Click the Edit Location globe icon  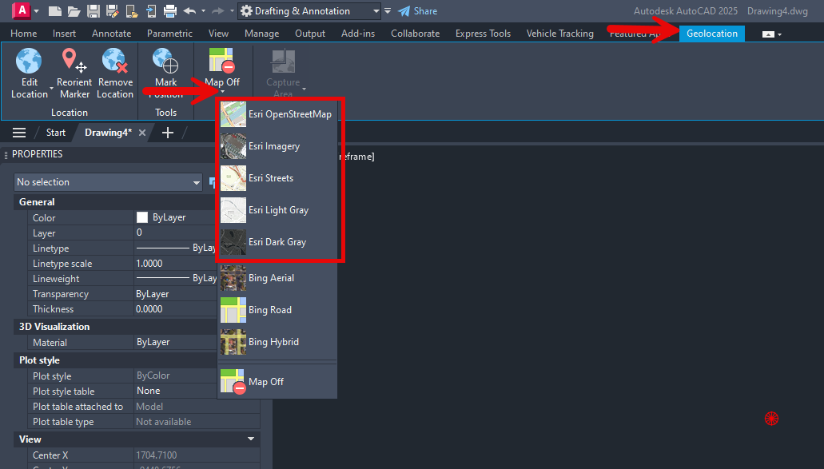(x=29, y=61)
